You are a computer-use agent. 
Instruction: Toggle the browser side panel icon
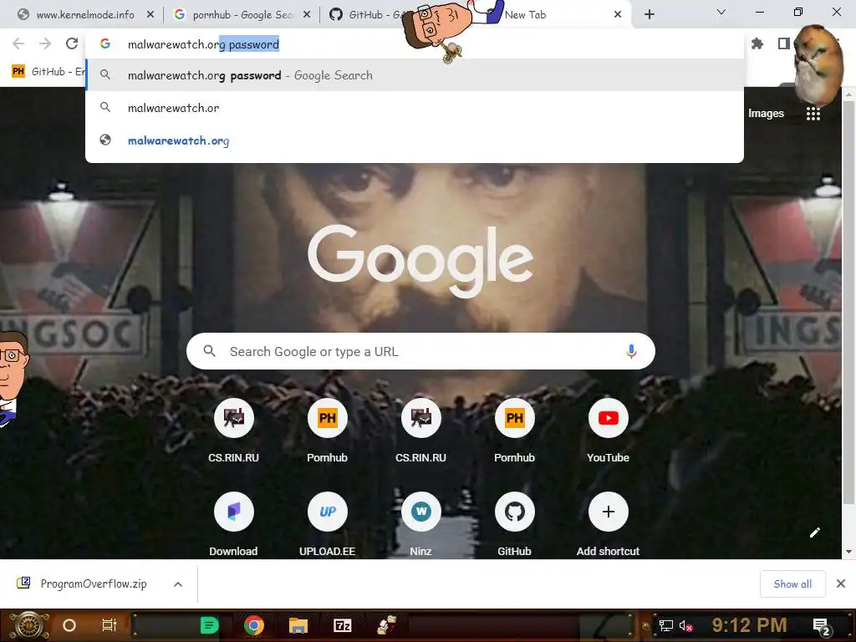pos(784,43)
